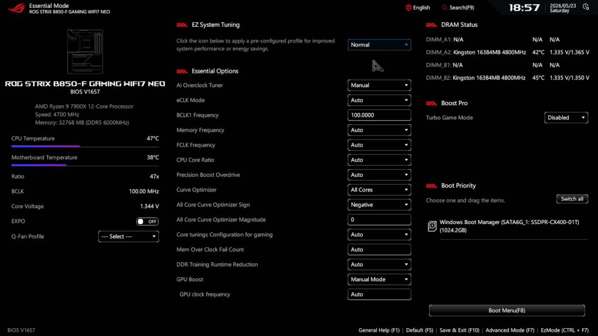This screenshot has height=336, width=598.
Task: Open the eCLK Mode dropdown
Action: [379, 100]
